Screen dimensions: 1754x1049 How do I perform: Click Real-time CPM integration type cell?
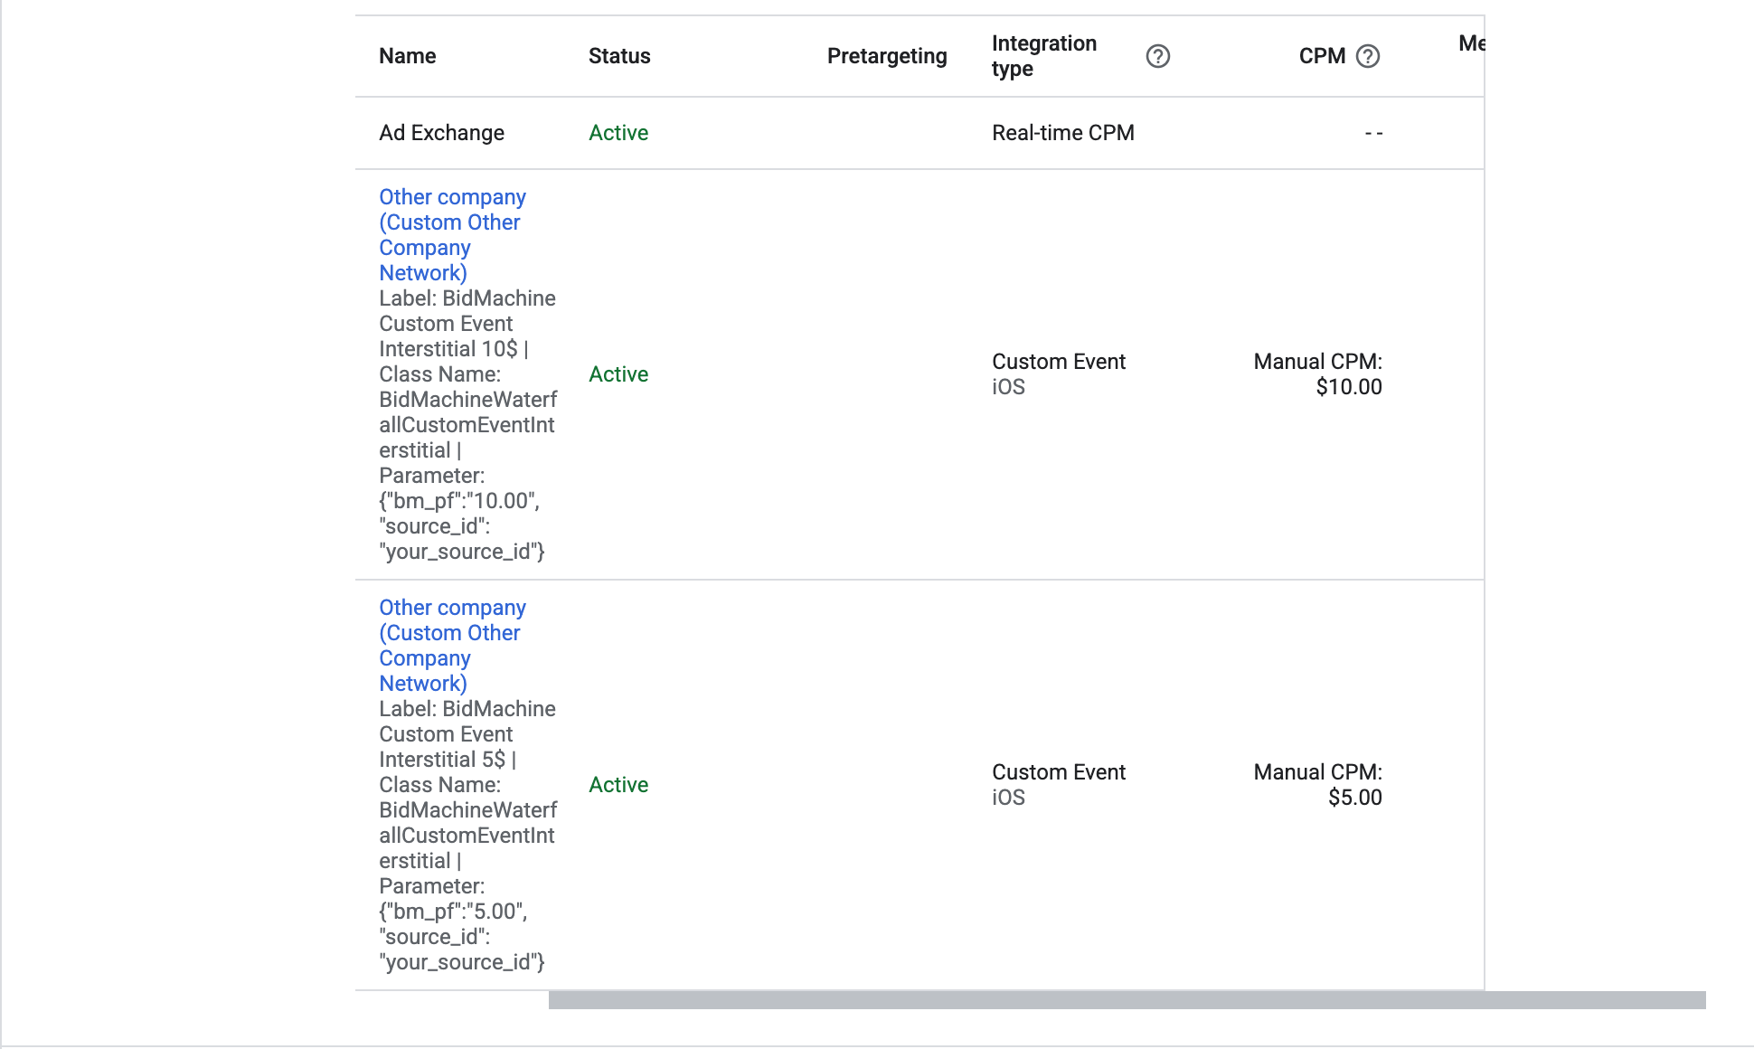[x=1062, y=133]
